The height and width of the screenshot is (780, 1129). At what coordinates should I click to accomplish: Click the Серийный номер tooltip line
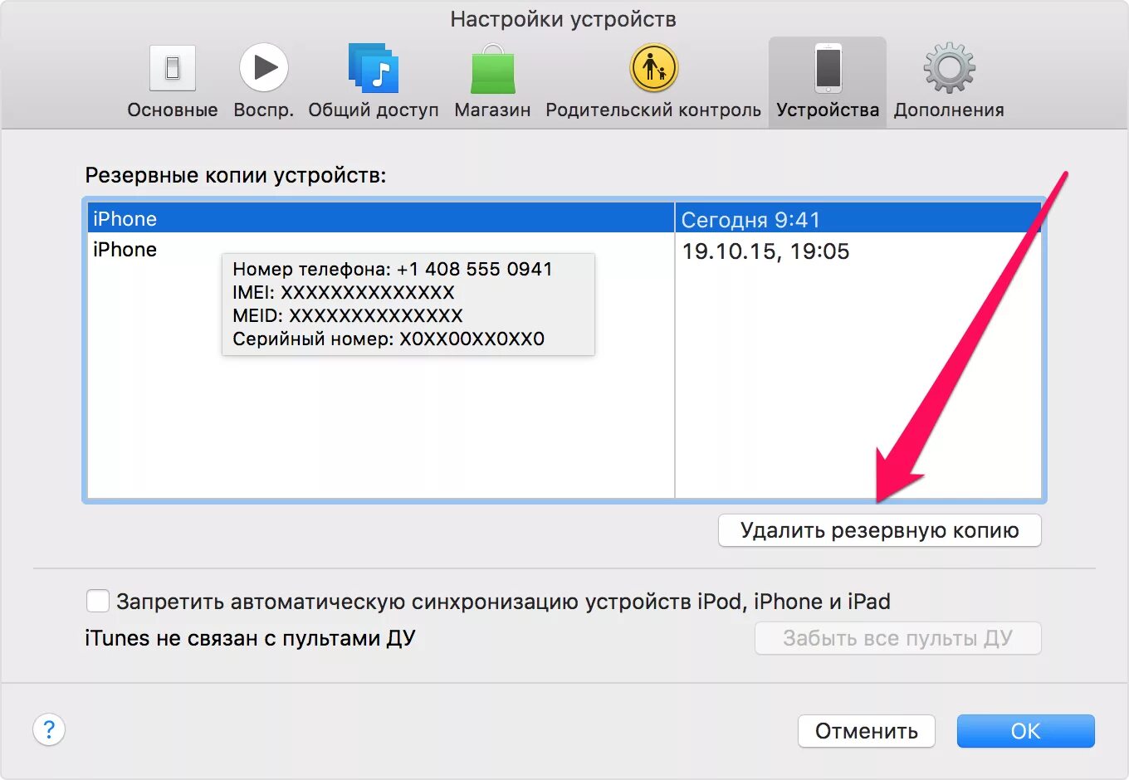tap(389, 339)
